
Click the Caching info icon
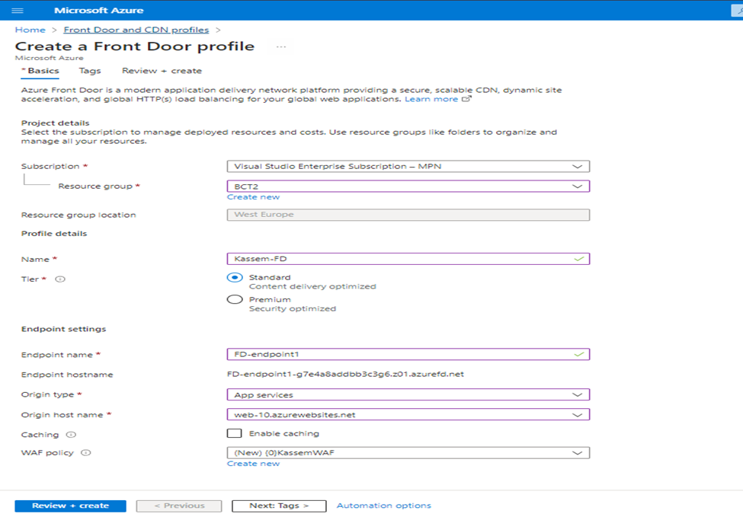coord(71,434)
